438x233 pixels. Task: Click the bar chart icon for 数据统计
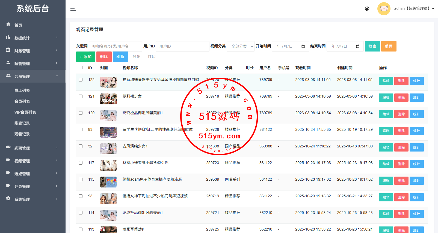coord(8,37)
